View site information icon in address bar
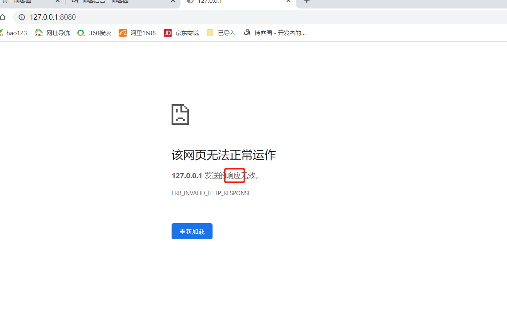Viewport: 507px width, 332px height. (x=22, y=17)
